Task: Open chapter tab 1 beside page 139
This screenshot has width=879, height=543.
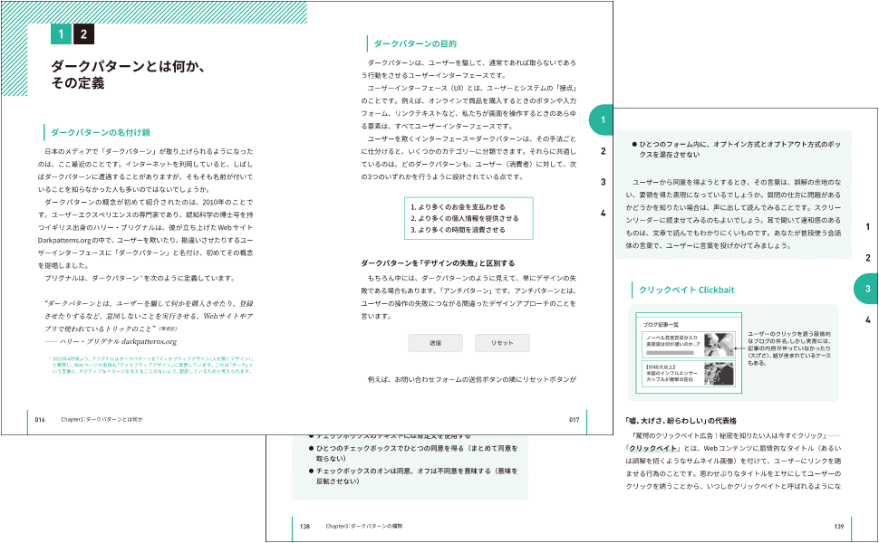Action: pos(868,227)
